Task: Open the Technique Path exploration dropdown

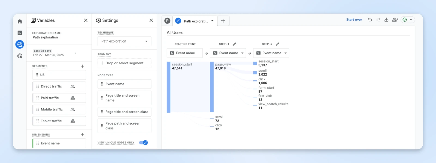Action: tap(124, 41)
